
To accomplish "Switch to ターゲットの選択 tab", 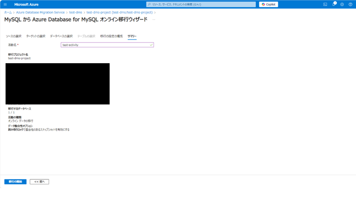I will coord(36,36).
